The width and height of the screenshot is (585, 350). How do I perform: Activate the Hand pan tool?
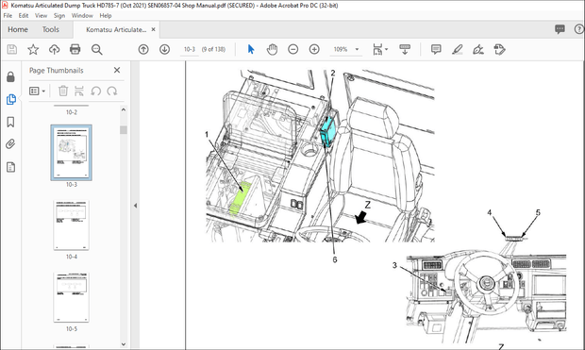pos(272,49)
